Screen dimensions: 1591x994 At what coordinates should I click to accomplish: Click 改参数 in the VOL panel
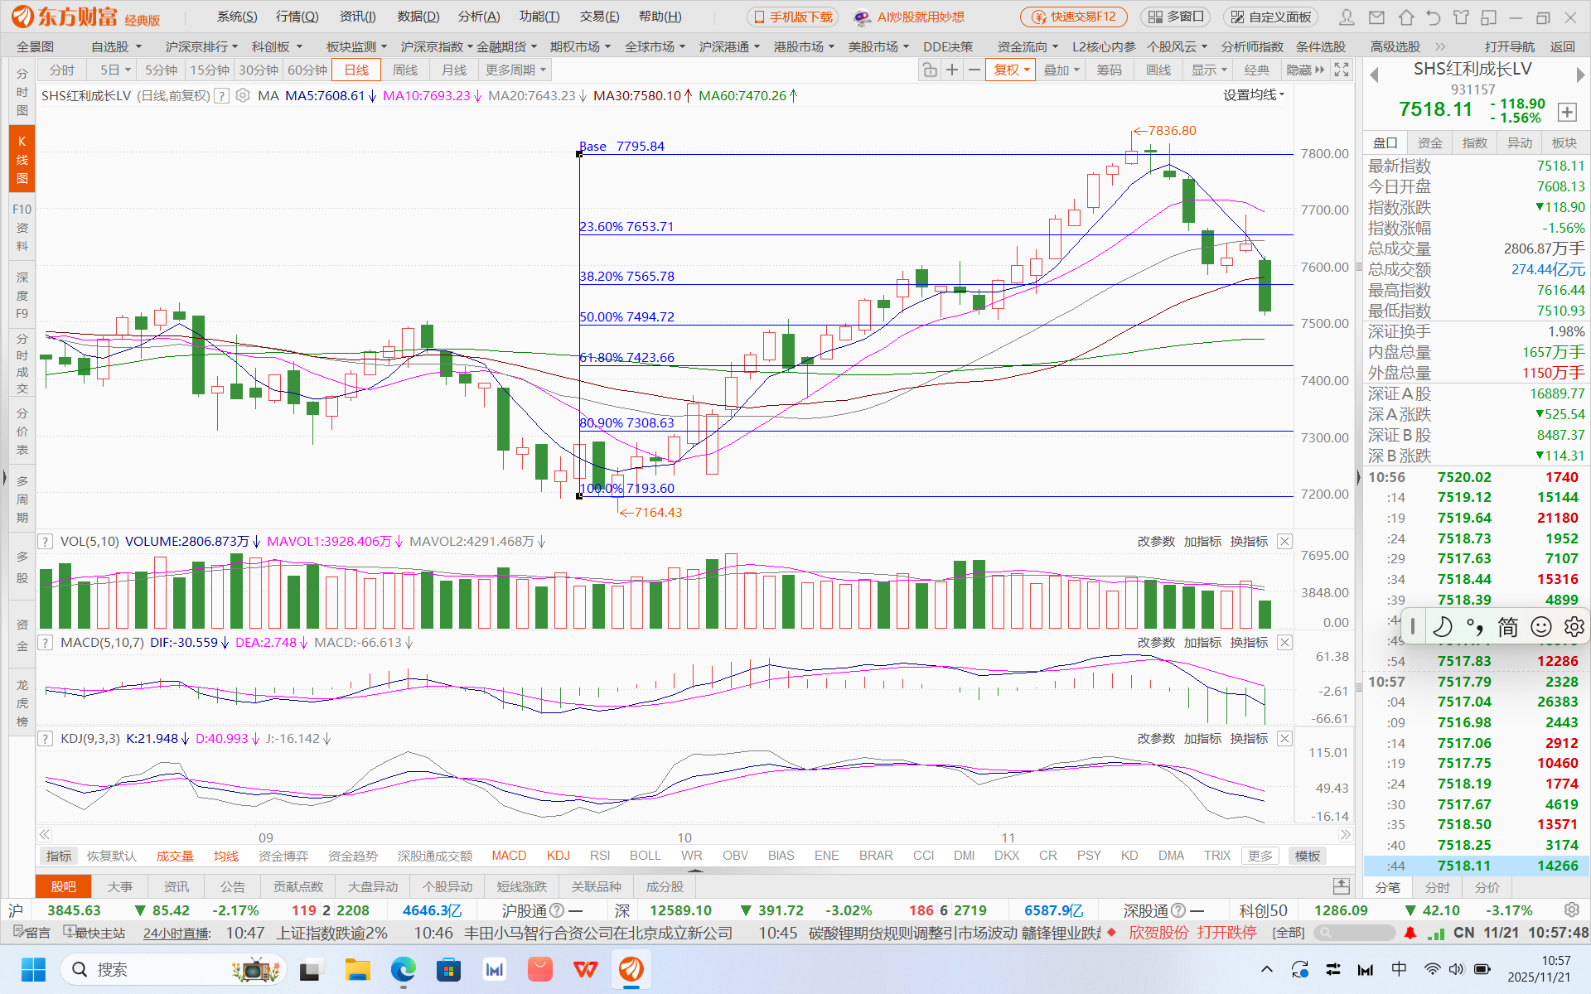[1155, 542]
